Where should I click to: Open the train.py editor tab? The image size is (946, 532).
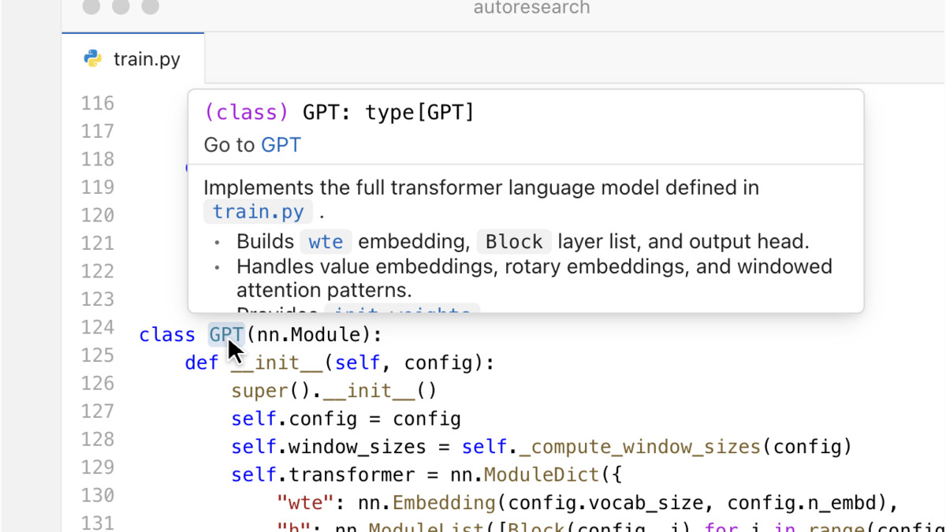coord(133,59)
